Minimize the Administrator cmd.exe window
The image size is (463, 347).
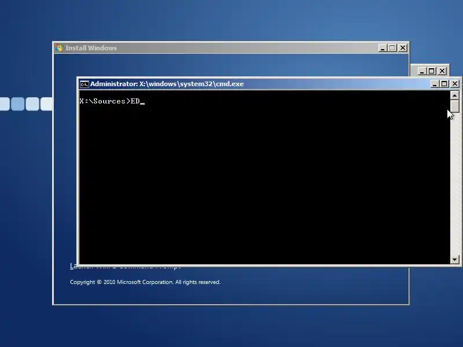pos(435,84)
